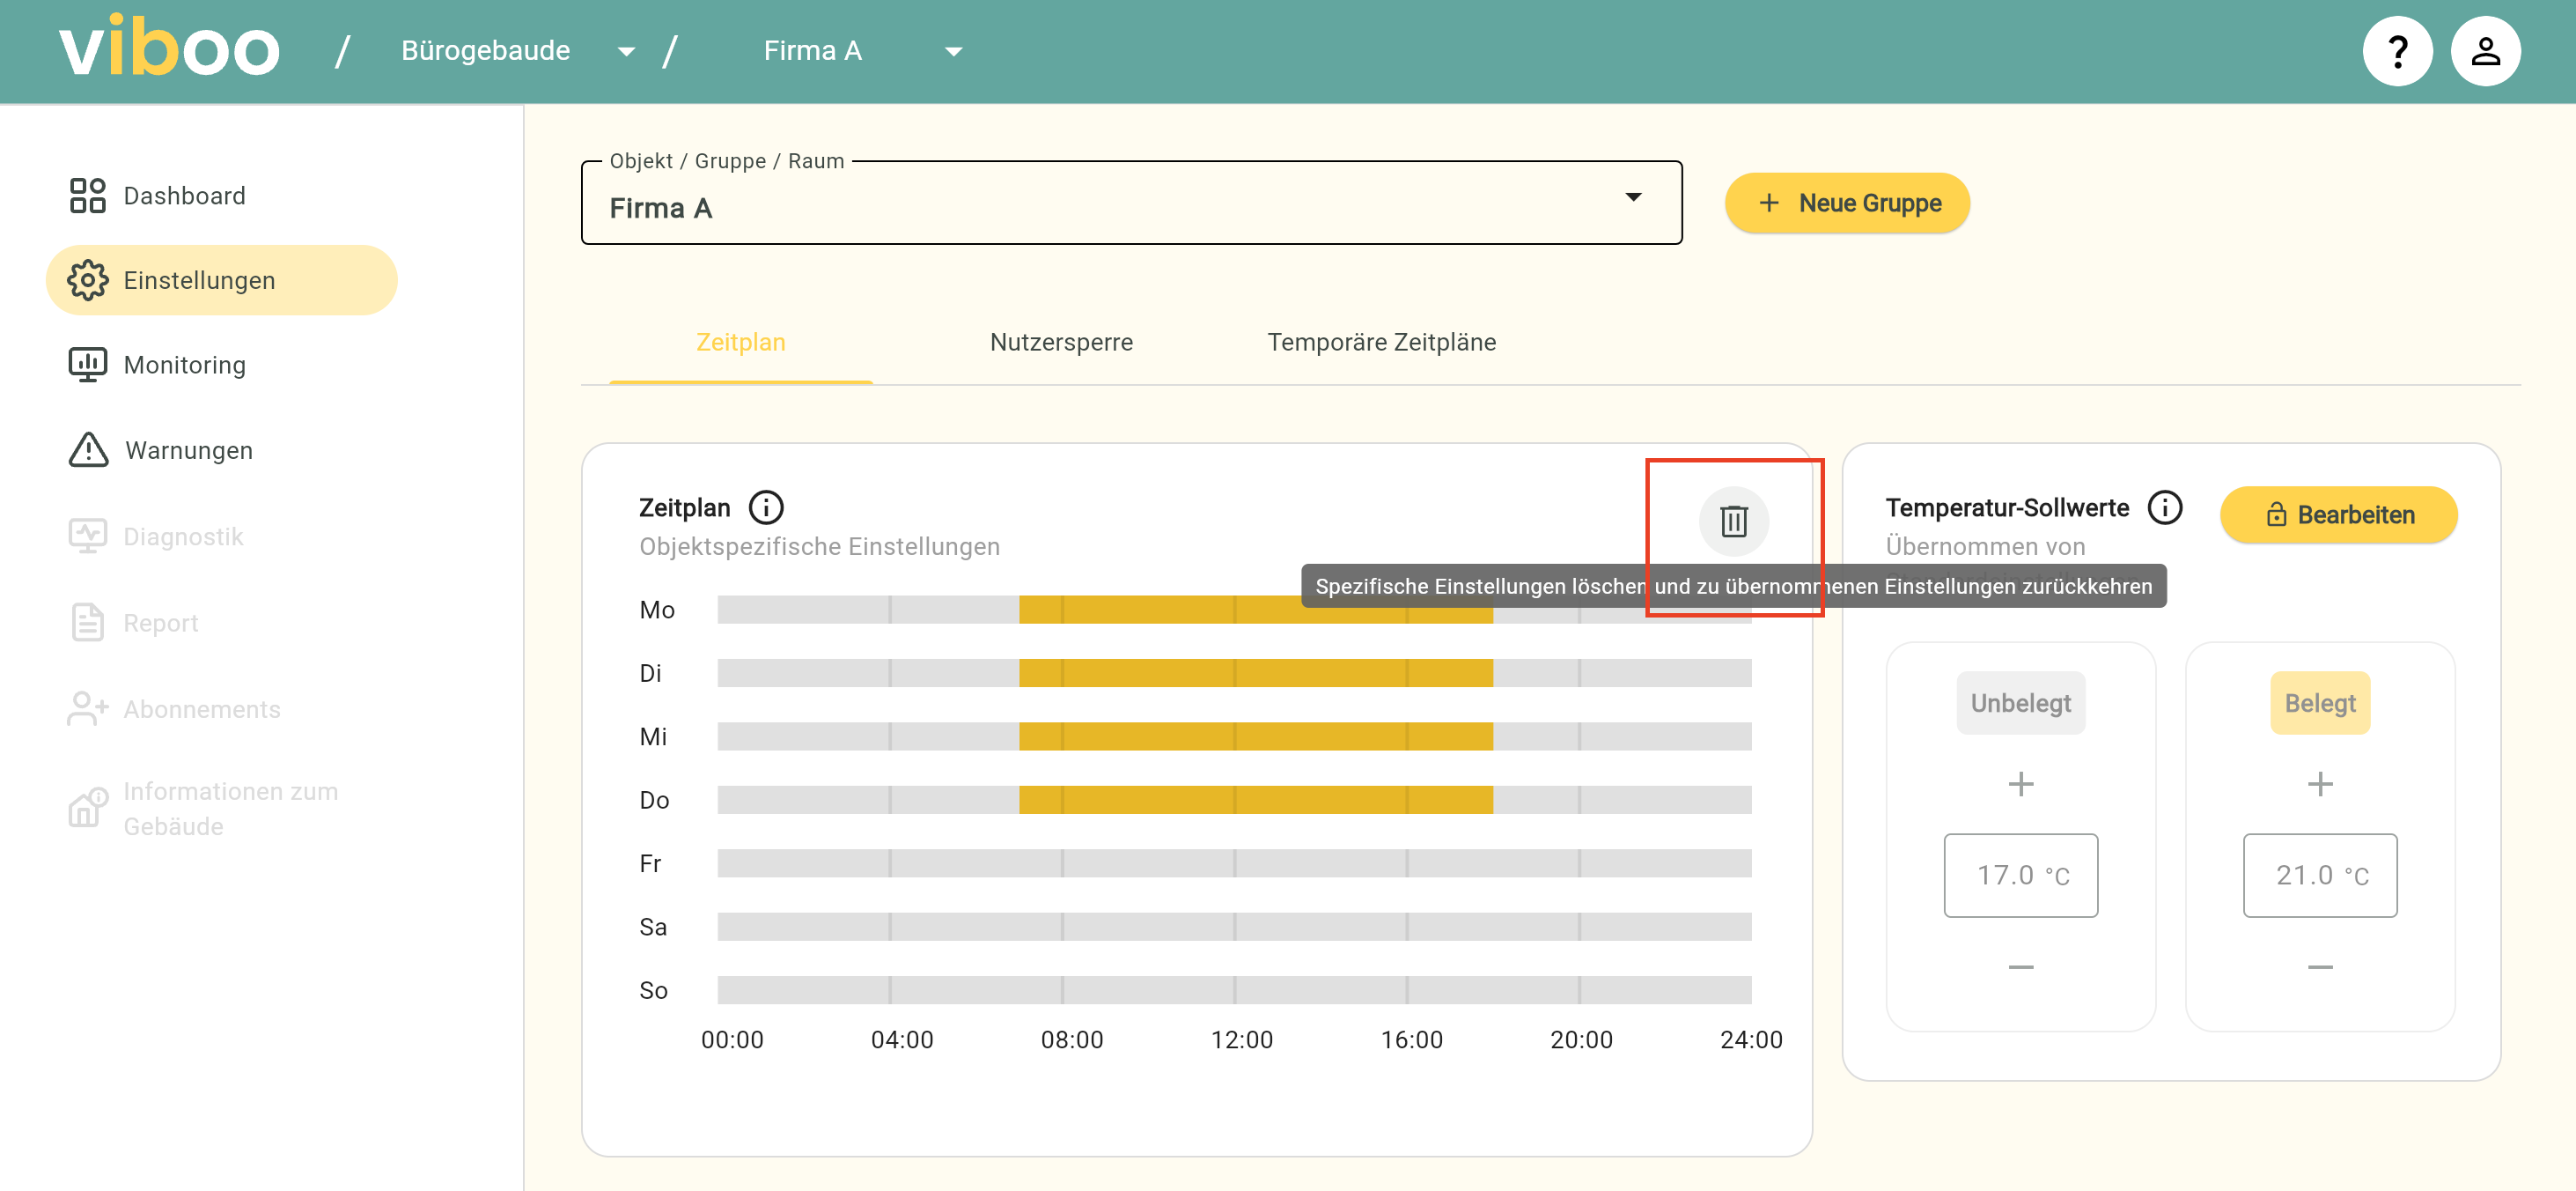Switch to the Temporäre Zeitpläne tab
Screen dimensions: 2576x1191
(x=1381, y=343)
